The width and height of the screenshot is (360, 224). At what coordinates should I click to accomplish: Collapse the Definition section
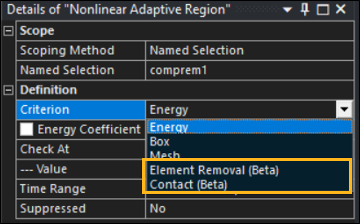coord(8,90)
